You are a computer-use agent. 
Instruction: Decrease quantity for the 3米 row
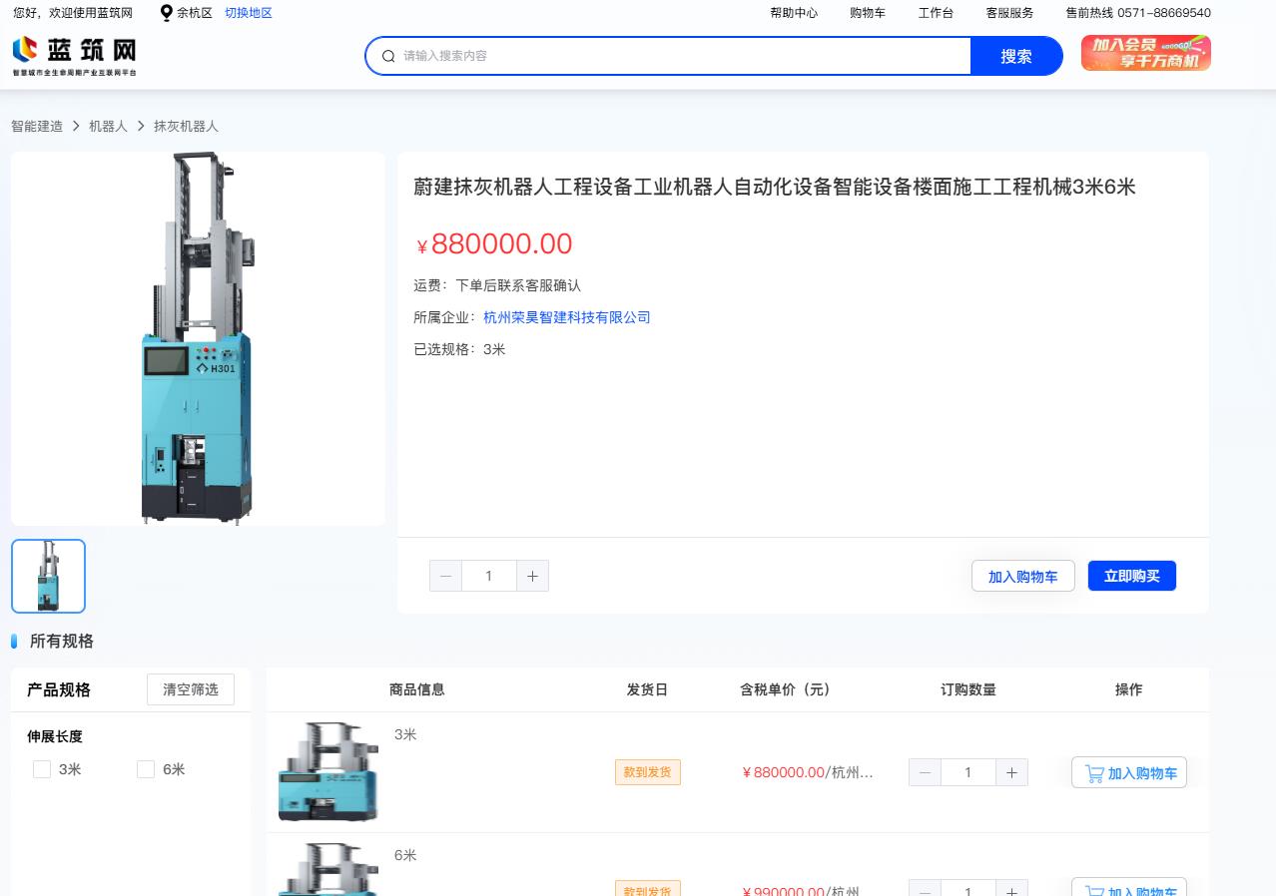[x=925, y=772]
